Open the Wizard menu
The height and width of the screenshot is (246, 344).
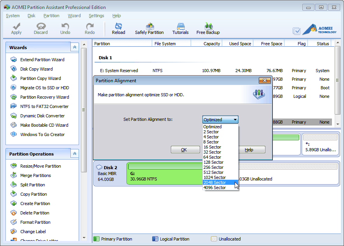[x=74, y=16]
